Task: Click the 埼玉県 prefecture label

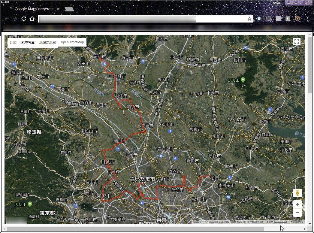Action: (x=34, y=132)
